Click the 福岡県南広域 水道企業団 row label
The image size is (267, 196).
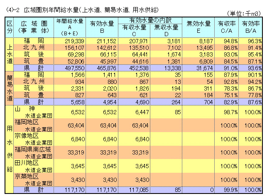pos(33,152)
